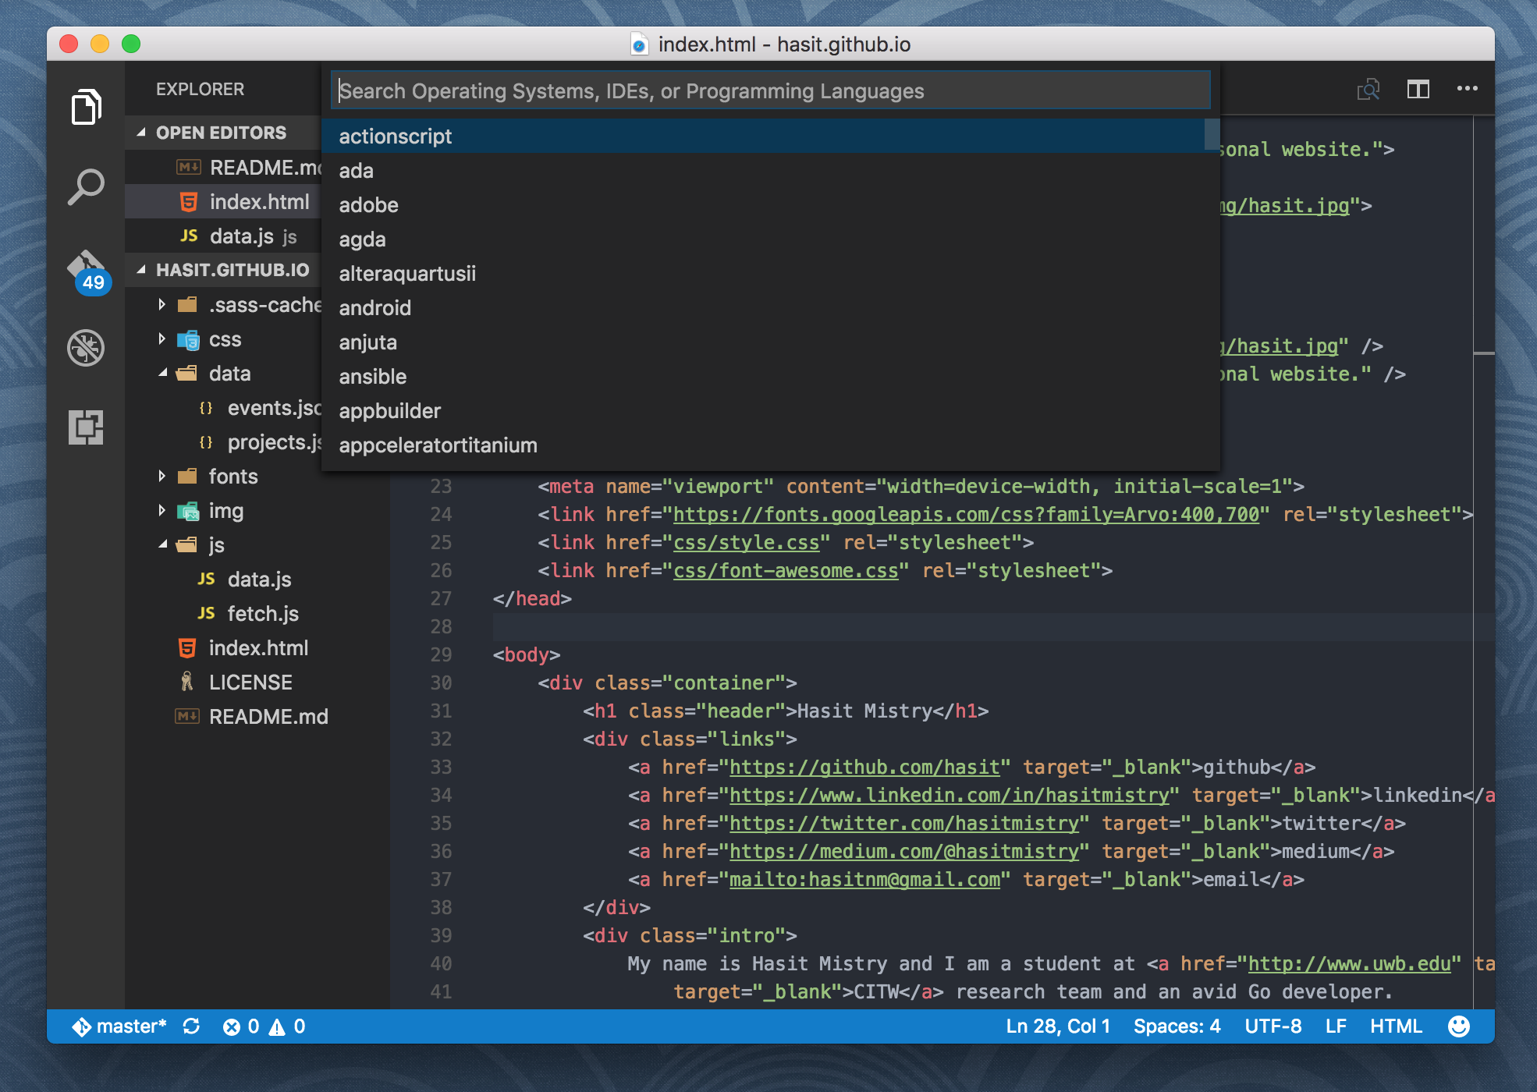This screenshot has width=1537, height=1092.
Task: Click the quick pick search input field
Action: tap(769, 91)
